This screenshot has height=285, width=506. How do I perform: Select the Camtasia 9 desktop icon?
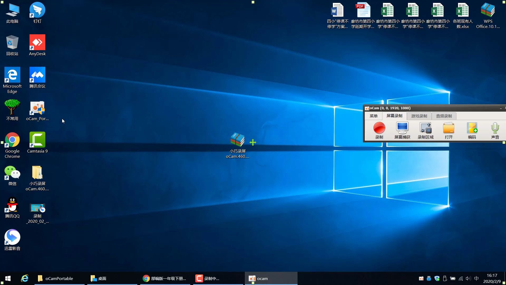[x=37, y=140]
